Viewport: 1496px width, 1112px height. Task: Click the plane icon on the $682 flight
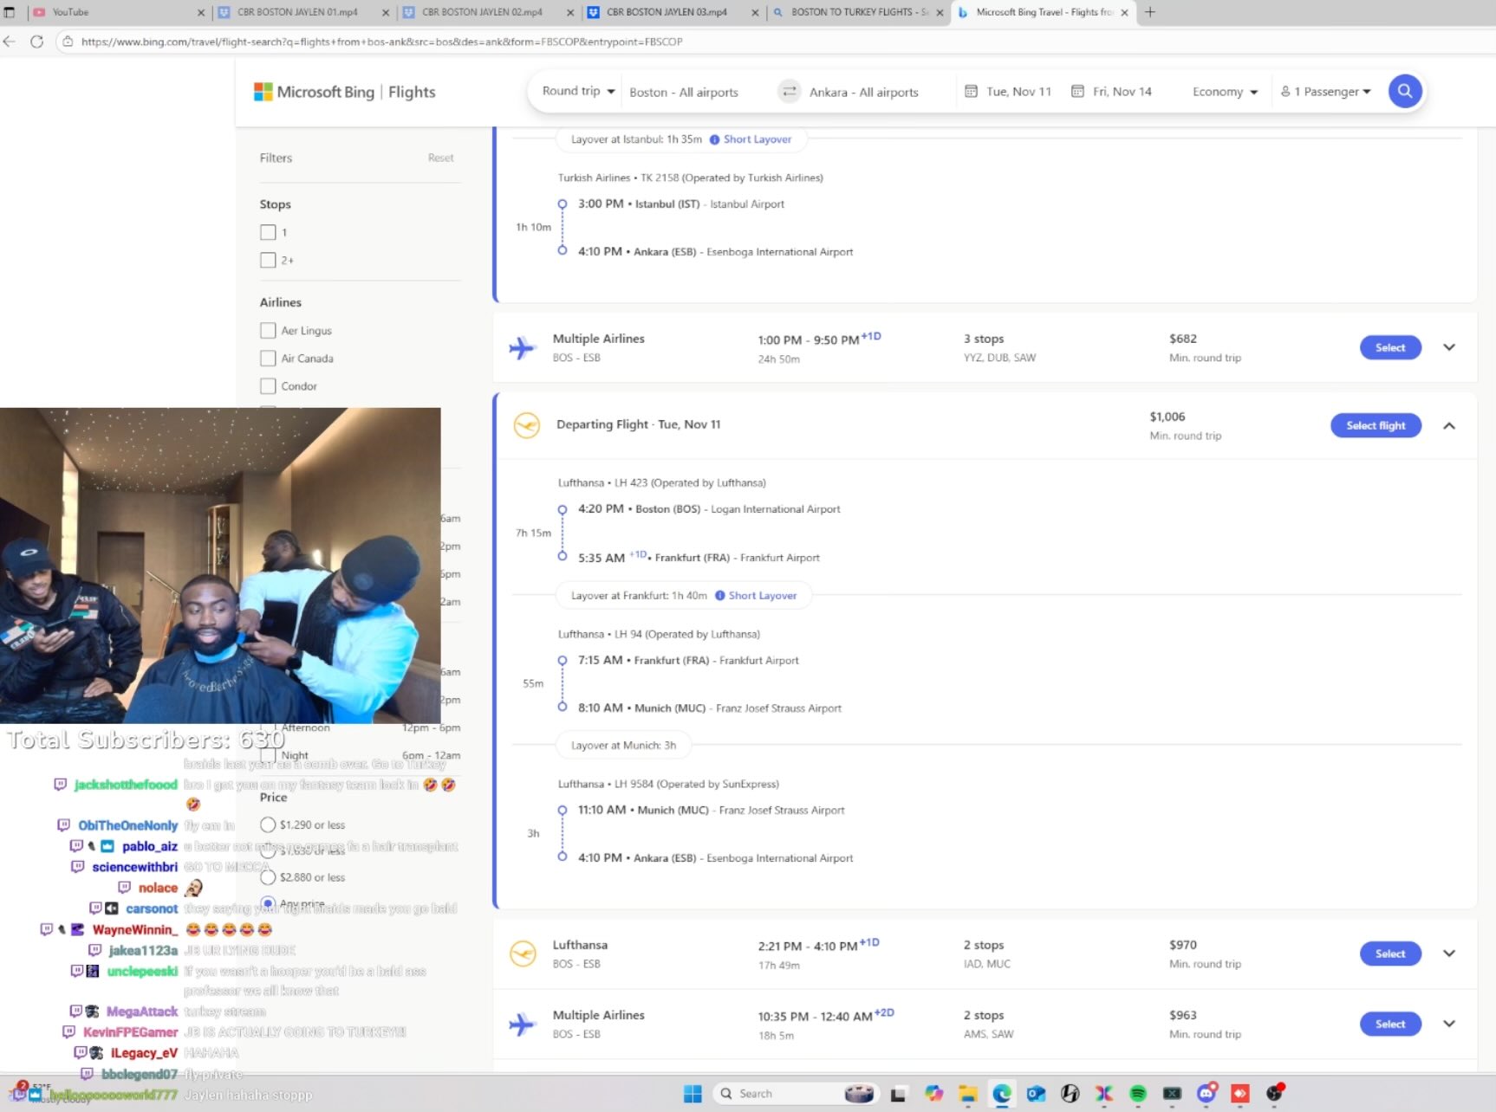(522, 347)
